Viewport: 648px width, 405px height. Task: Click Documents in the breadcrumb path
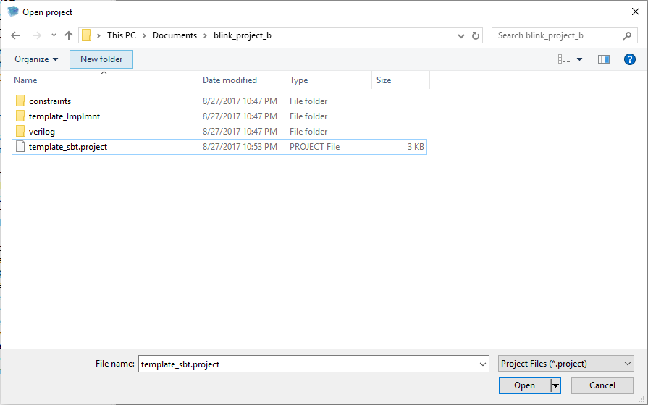(174, 35)
